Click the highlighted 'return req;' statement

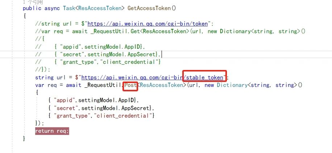click(x=52, y=131)
